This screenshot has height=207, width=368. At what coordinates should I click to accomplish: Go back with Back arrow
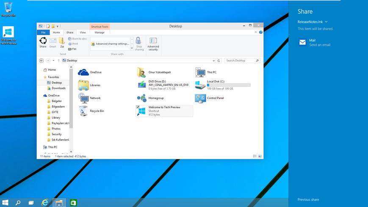[x=42, y=61]
